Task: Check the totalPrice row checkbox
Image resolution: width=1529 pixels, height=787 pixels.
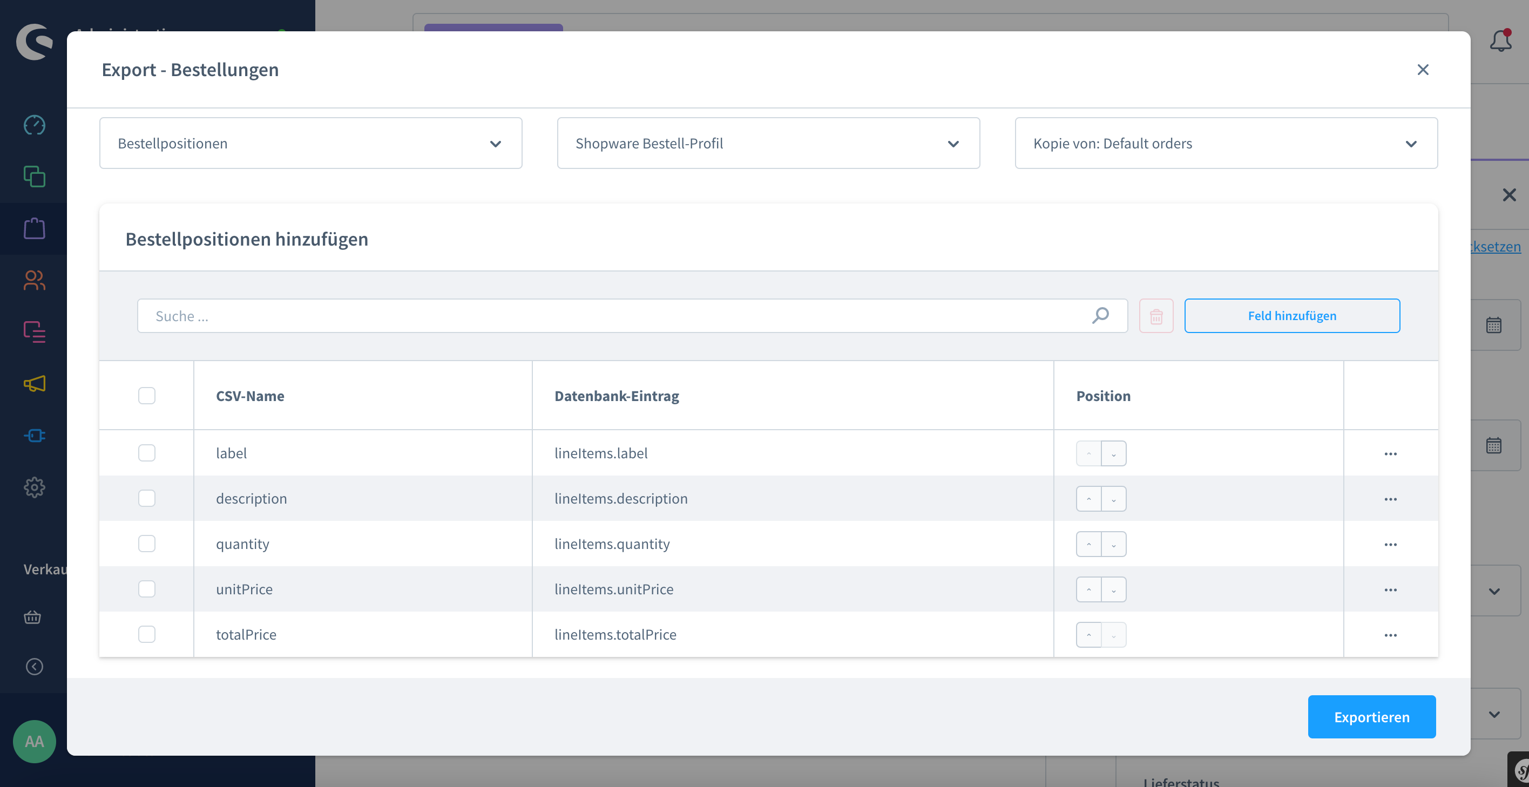Action: click(147, 634)
